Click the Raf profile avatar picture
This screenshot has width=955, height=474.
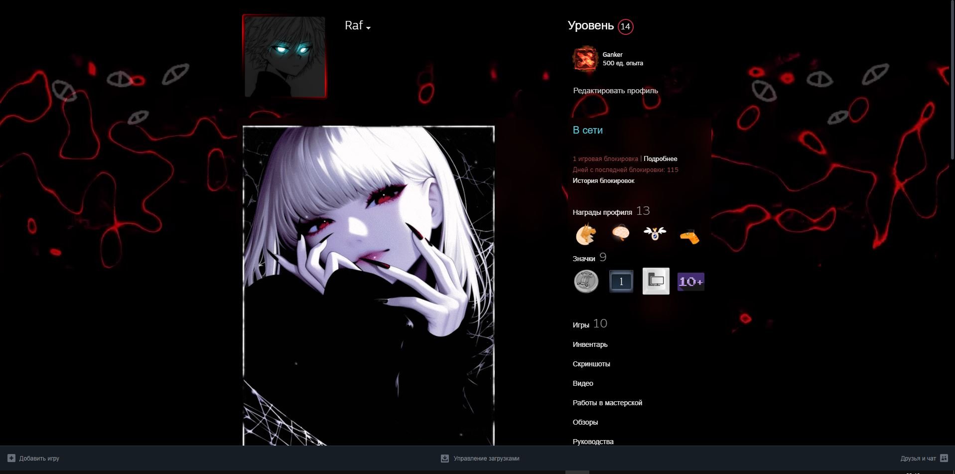pyautogui.click(x=284, y=56)
